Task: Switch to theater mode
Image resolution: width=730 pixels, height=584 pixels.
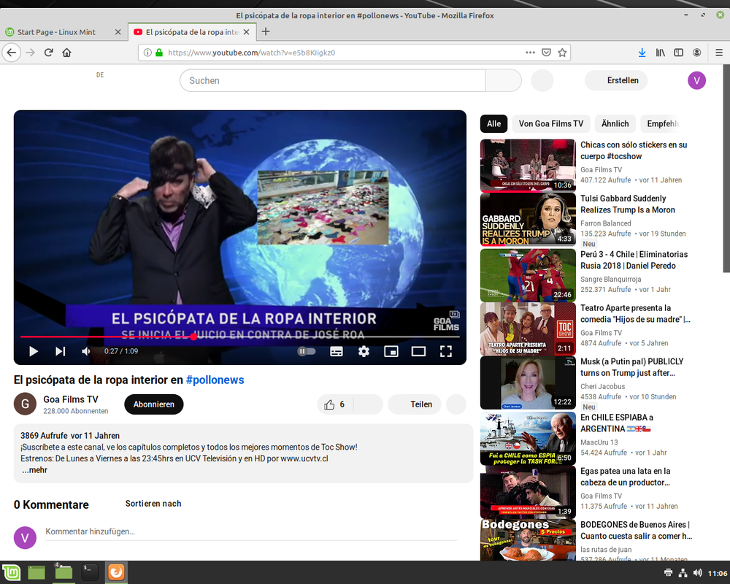Action: 418,351
